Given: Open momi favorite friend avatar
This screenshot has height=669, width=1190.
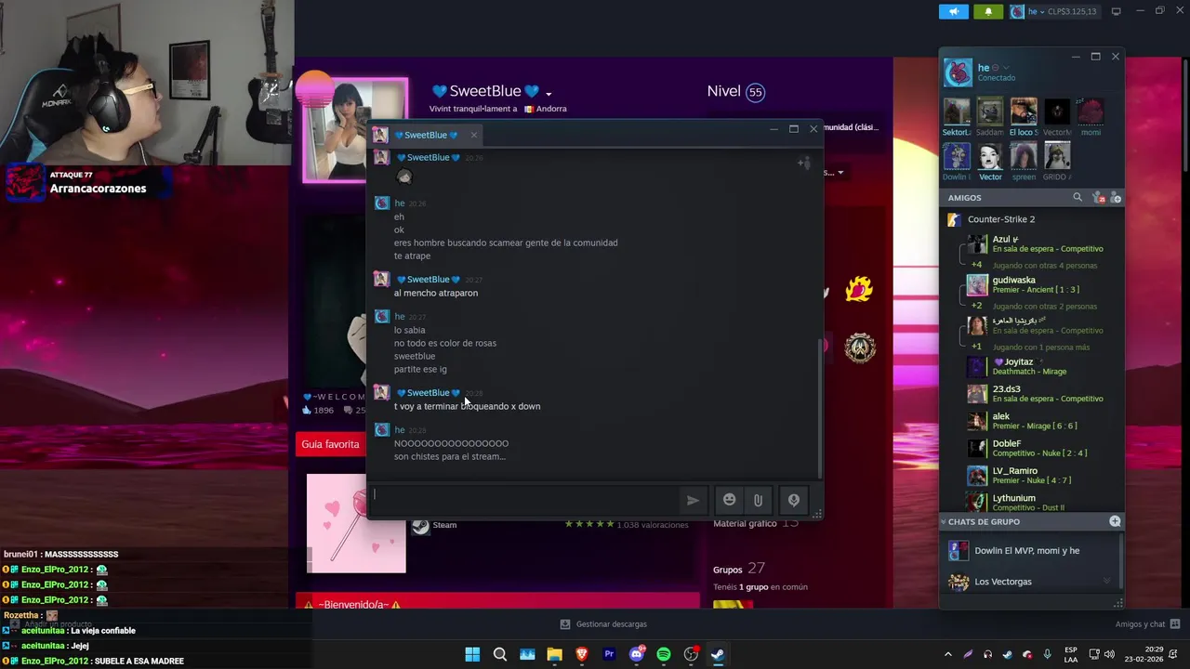Looking at the screenshot, I should [1091, 111].
